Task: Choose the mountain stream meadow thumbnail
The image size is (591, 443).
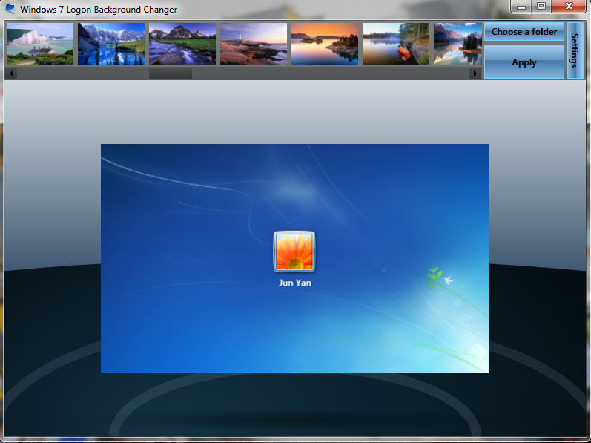Action: 182,44
